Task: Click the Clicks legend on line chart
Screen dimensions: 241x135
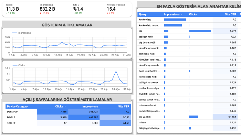Action: [19, 65]
